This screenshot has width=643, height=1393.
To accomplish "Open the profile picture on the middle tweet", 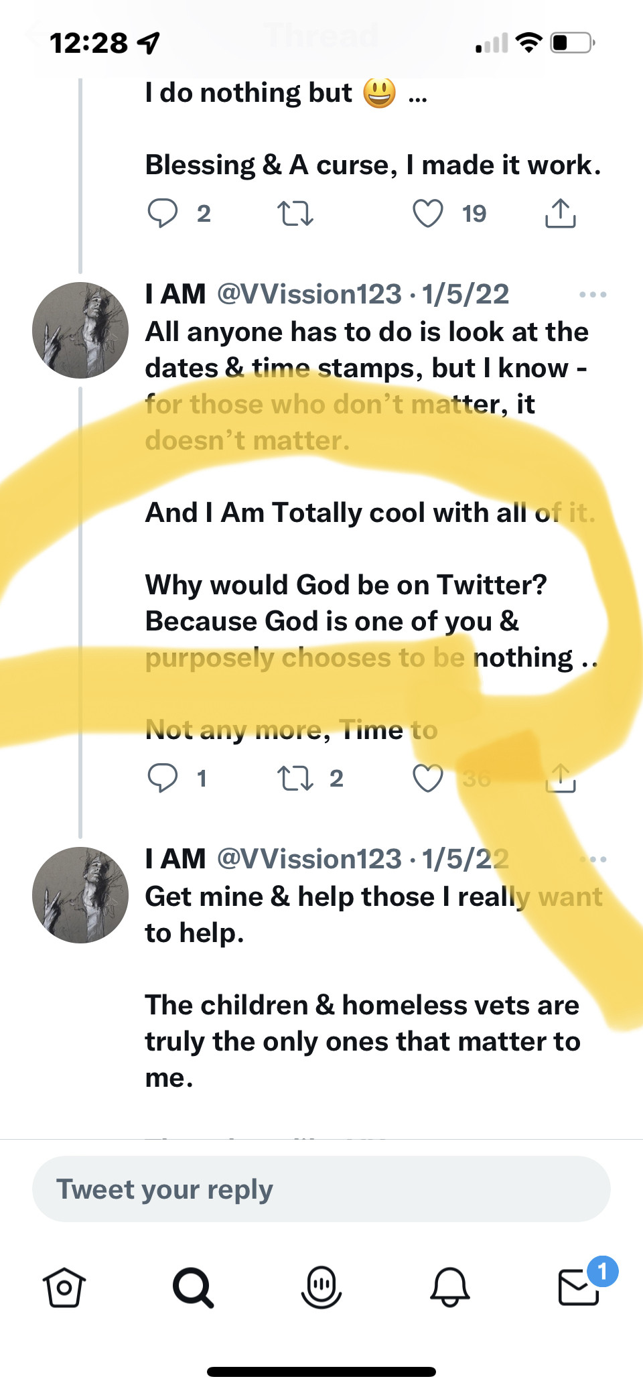I will point(80,330).
